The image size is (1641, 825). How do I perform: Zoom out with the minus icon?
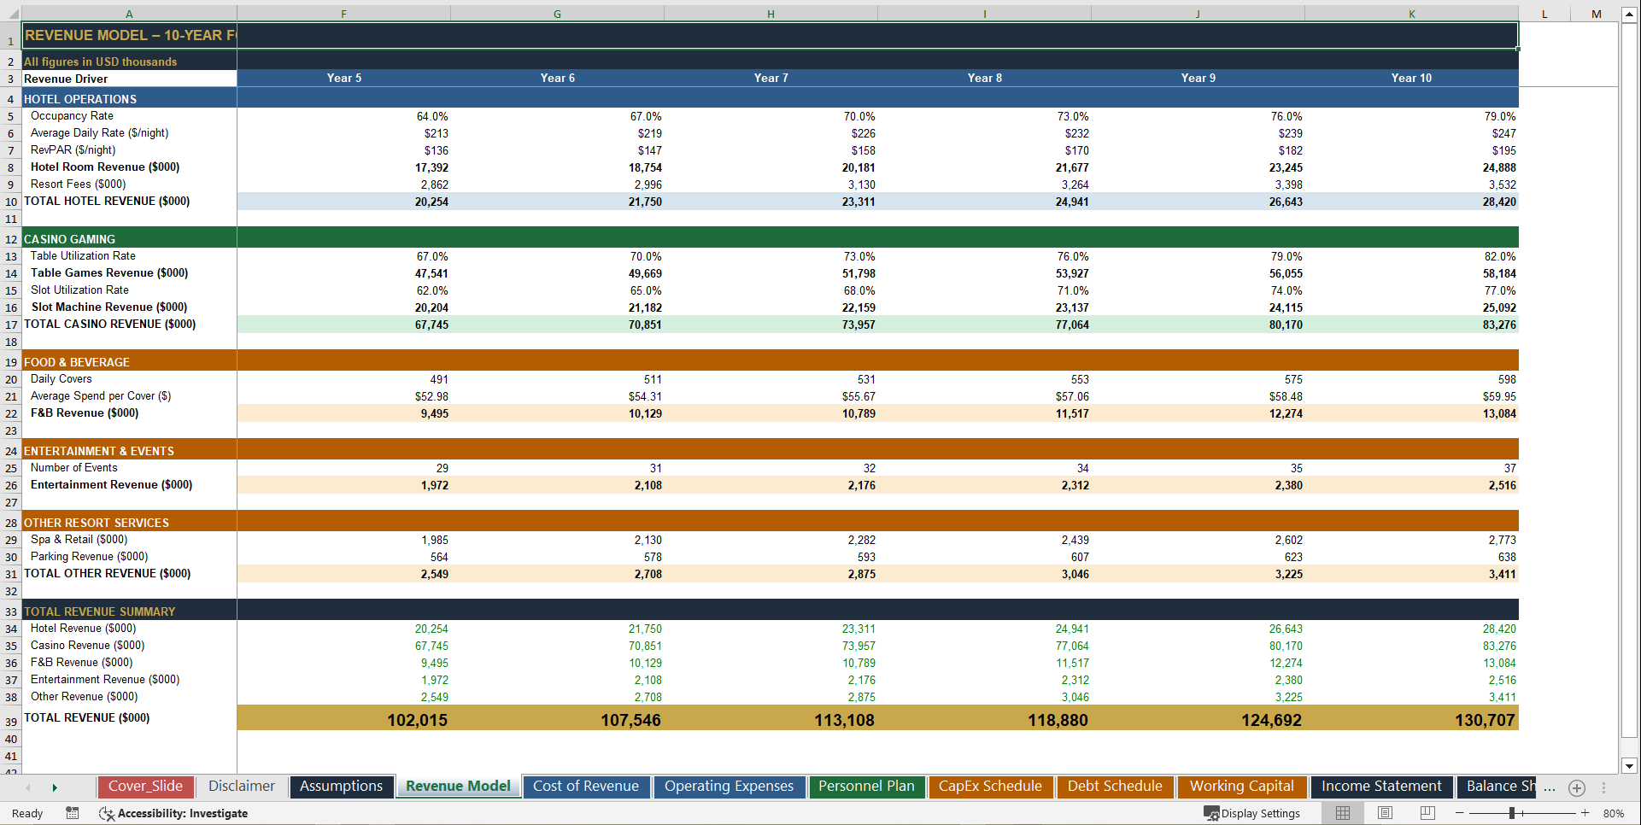pyautogui.click(x=1458, y=813)
